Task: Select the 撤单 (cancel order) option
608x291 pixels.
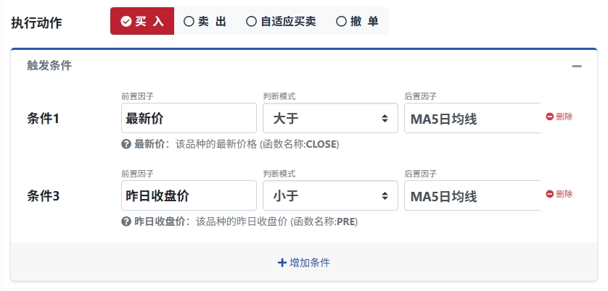Action: coord(357,22)
